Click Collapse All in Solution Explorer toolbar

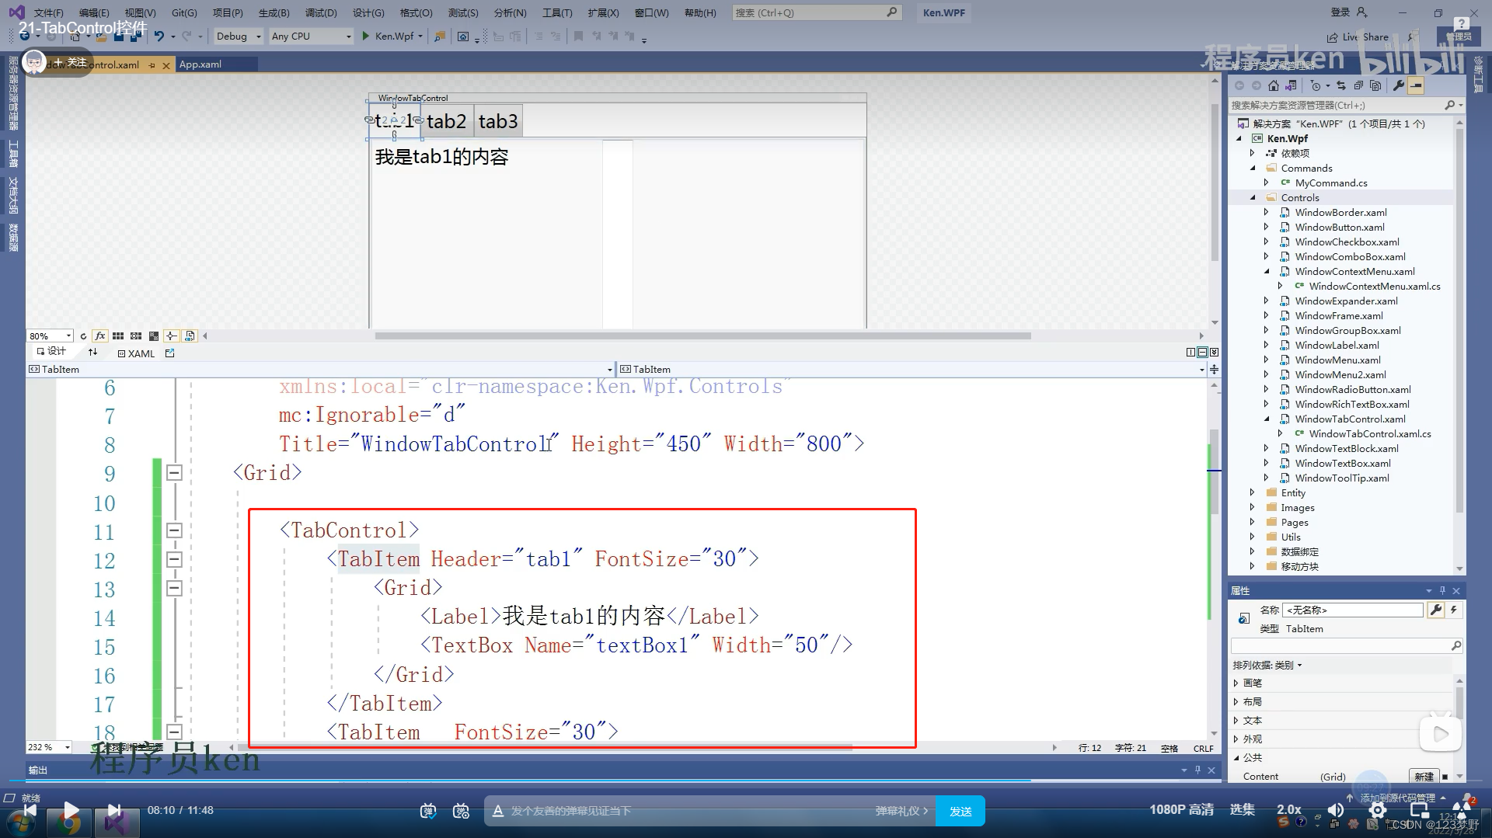click(1358, 85)
